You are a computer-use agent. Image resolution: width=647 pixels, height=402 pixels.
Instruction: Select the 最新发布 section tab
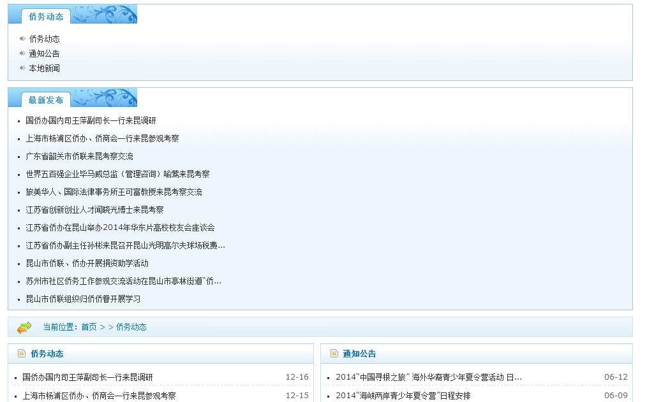point(45,100)
